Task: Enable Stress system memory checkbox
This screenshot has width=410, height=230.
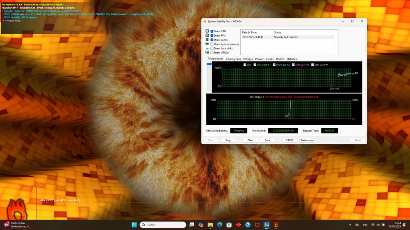Action: click(212, 44)
